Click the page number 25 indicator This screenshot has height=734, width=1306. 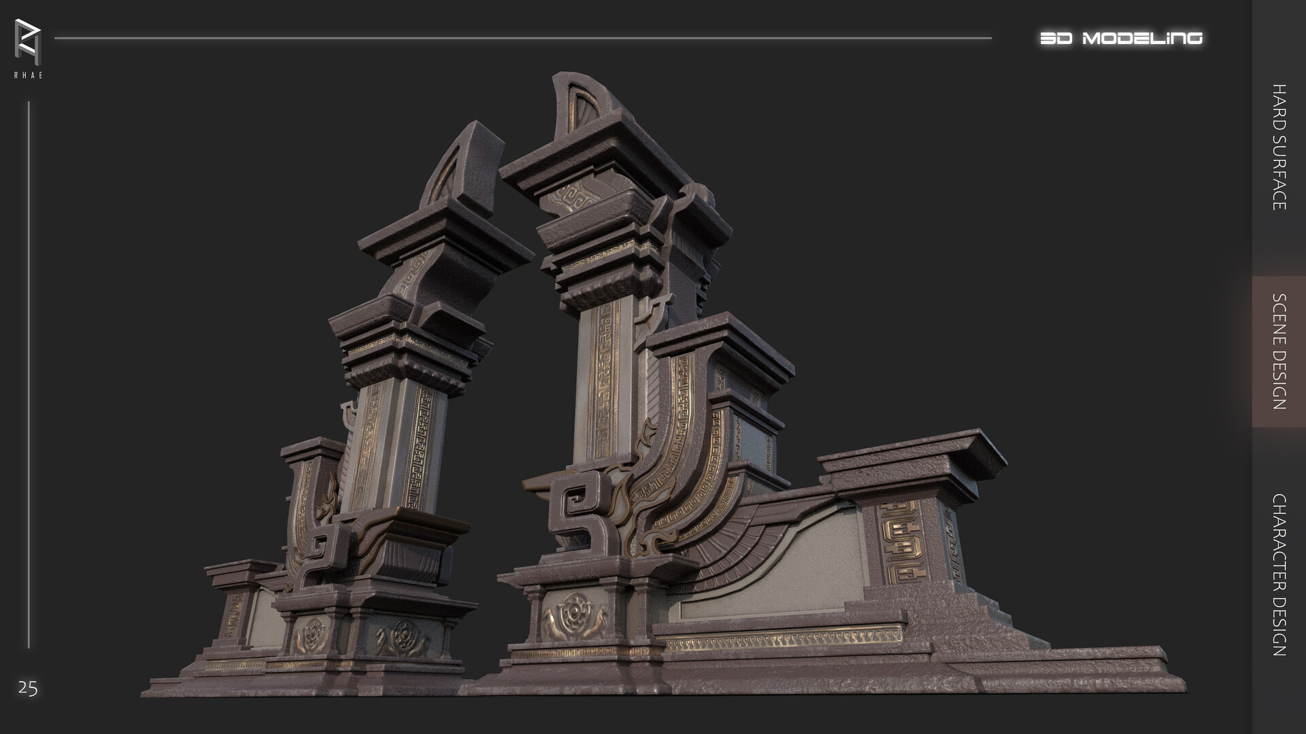tap(29, 688)
